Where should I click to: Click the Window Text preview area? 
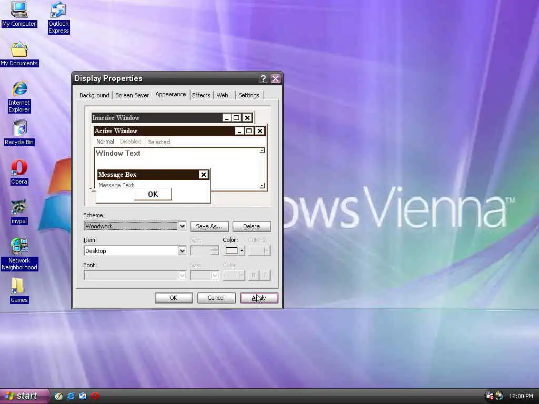pyautogui.click(x=118, y=153)
